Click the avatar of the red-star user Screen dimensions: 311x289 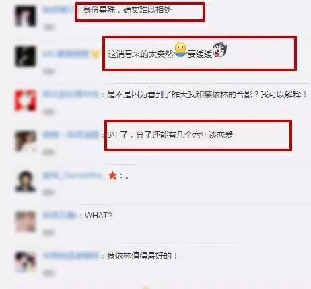tap(25, 181)
